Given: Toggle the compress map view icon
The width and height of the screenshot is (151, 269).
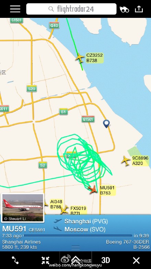Looking at the screenshot, I should (45, 260).
